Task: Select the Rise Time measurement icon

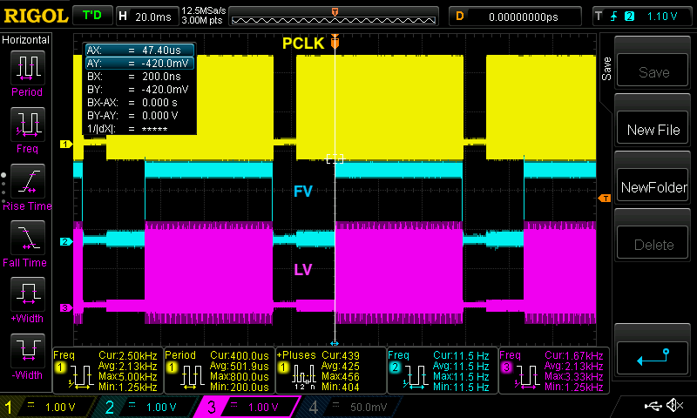Action: pyautogui.click(x=28, y=181)
